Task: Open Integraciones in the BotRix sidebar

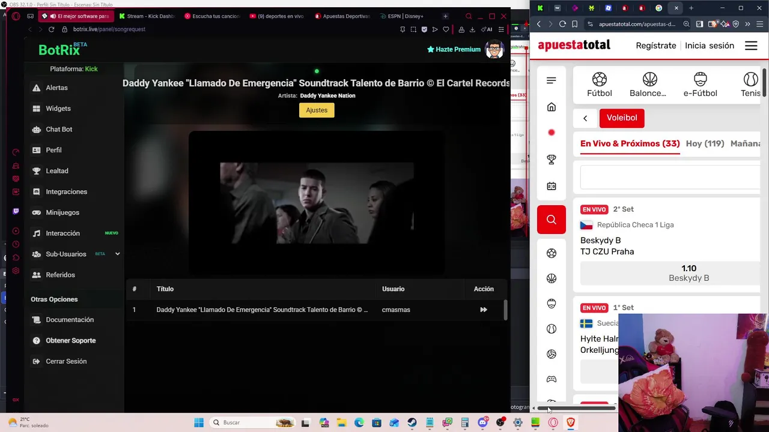Action: (x=66, y=191)
